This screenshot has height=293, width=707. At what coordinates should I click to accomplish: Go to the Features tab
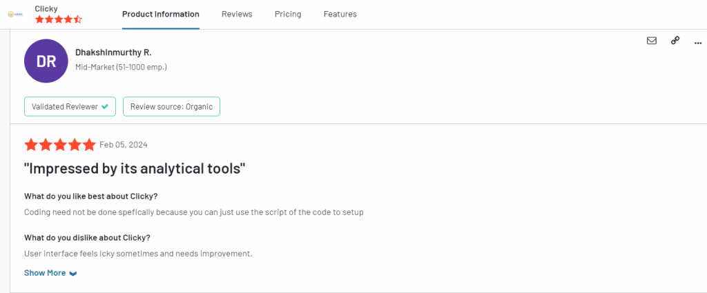point(340,14)
